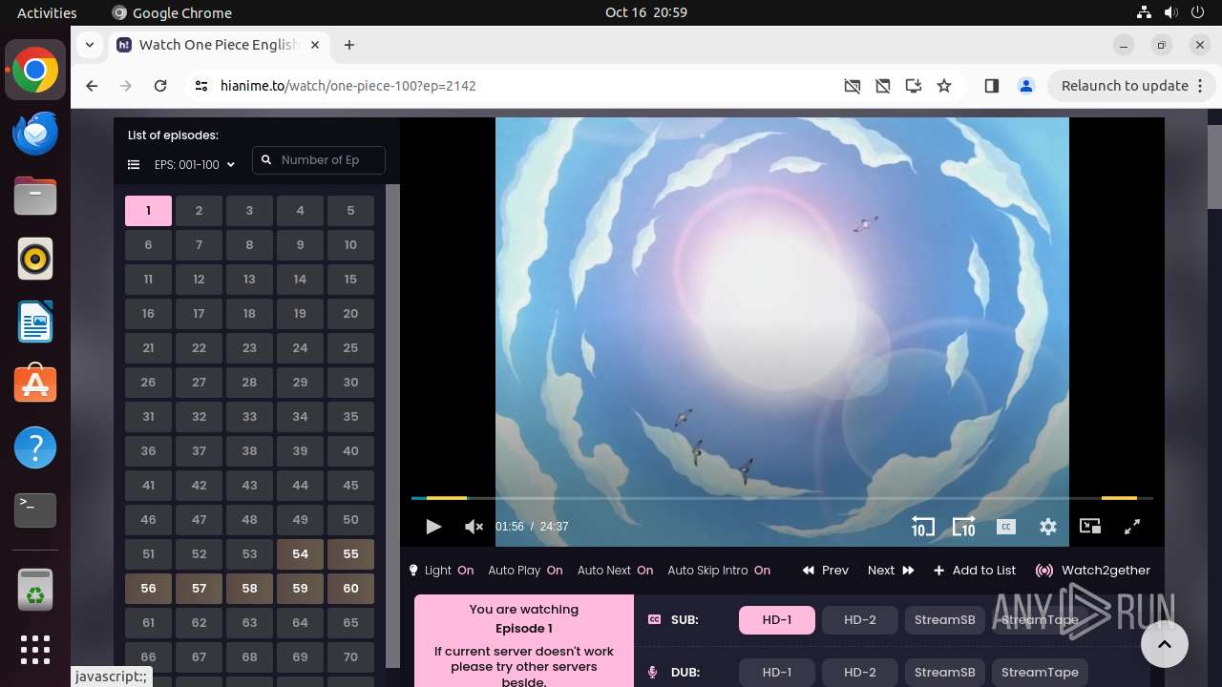Go to next episode with Next
The width and height of the screenshot is (1222, 687).
pyautogui.click(x=891, y=571)
